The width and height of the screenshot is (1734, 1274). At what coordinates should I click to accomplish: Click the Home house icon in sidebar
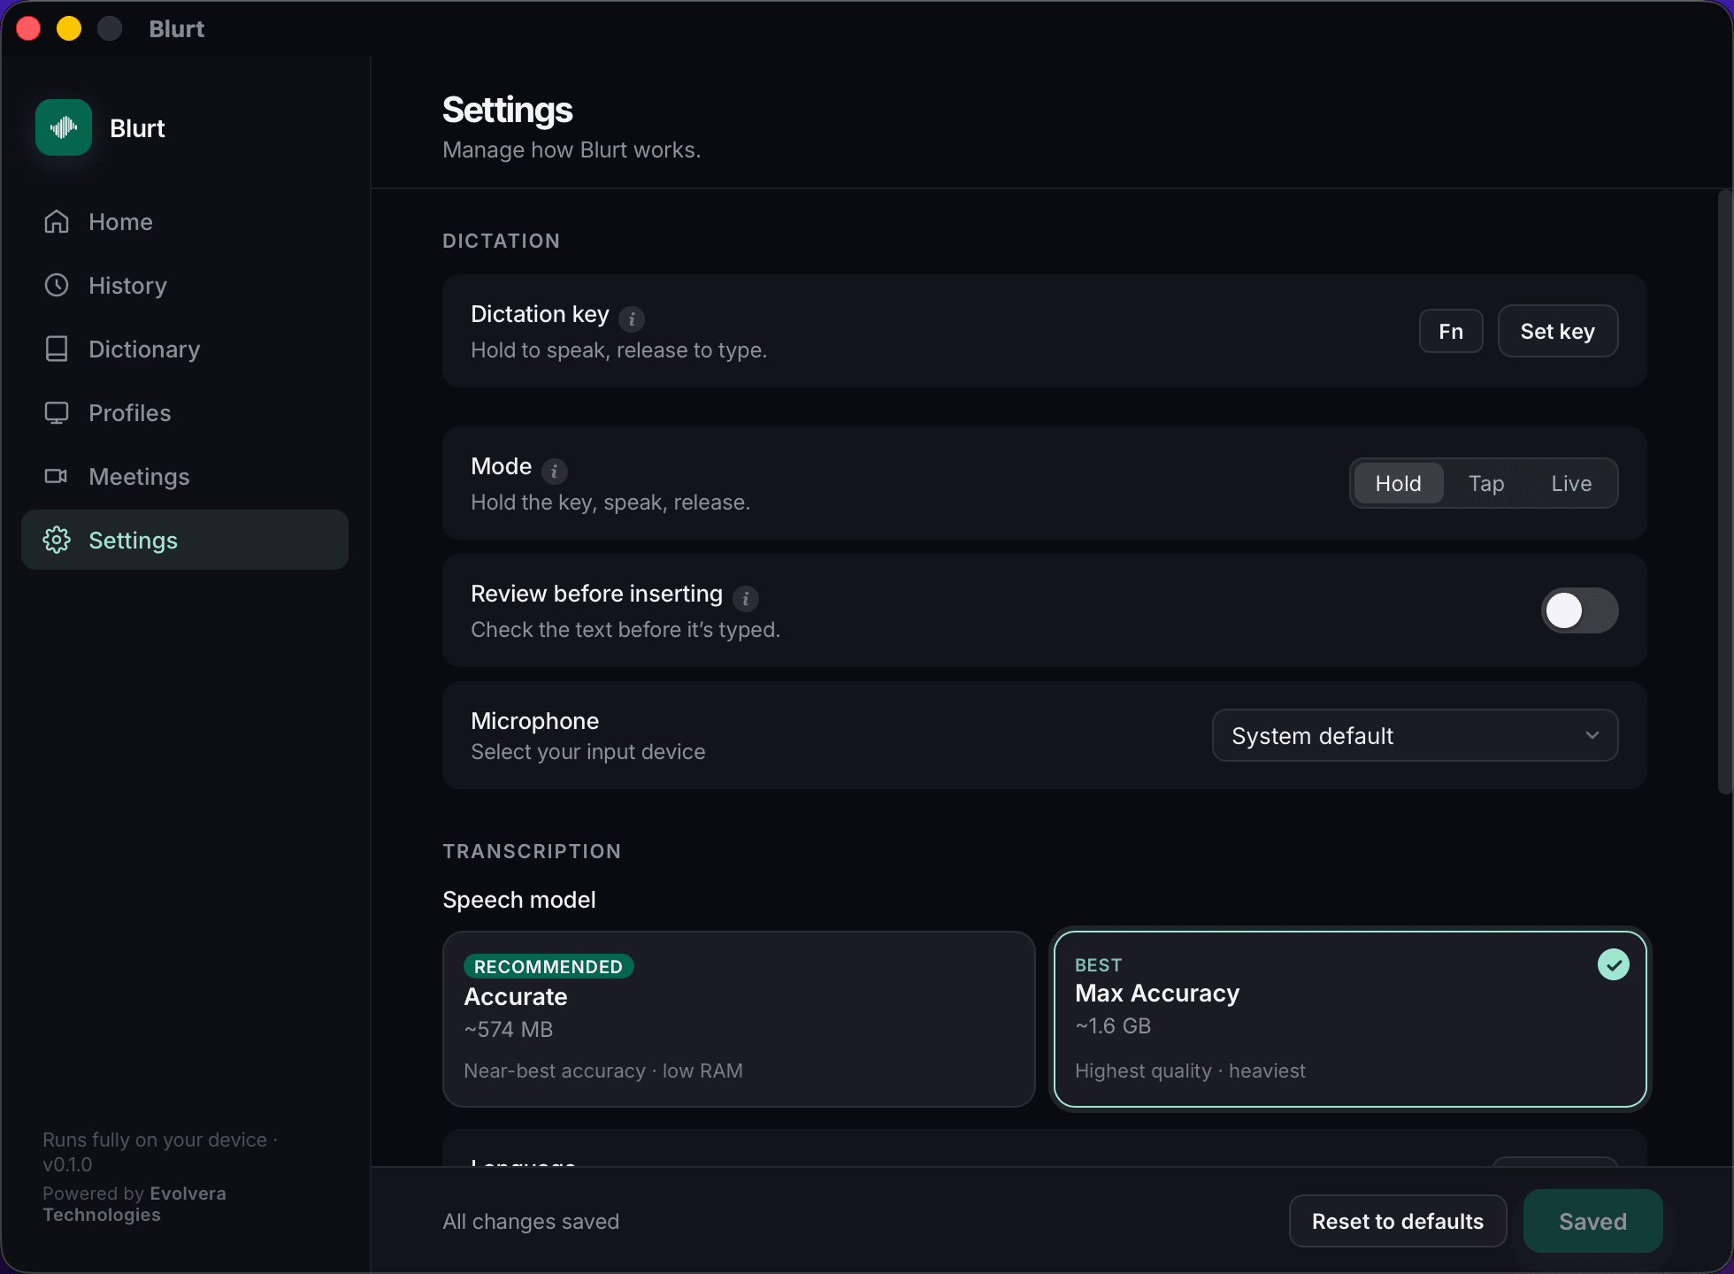(57, 222)
